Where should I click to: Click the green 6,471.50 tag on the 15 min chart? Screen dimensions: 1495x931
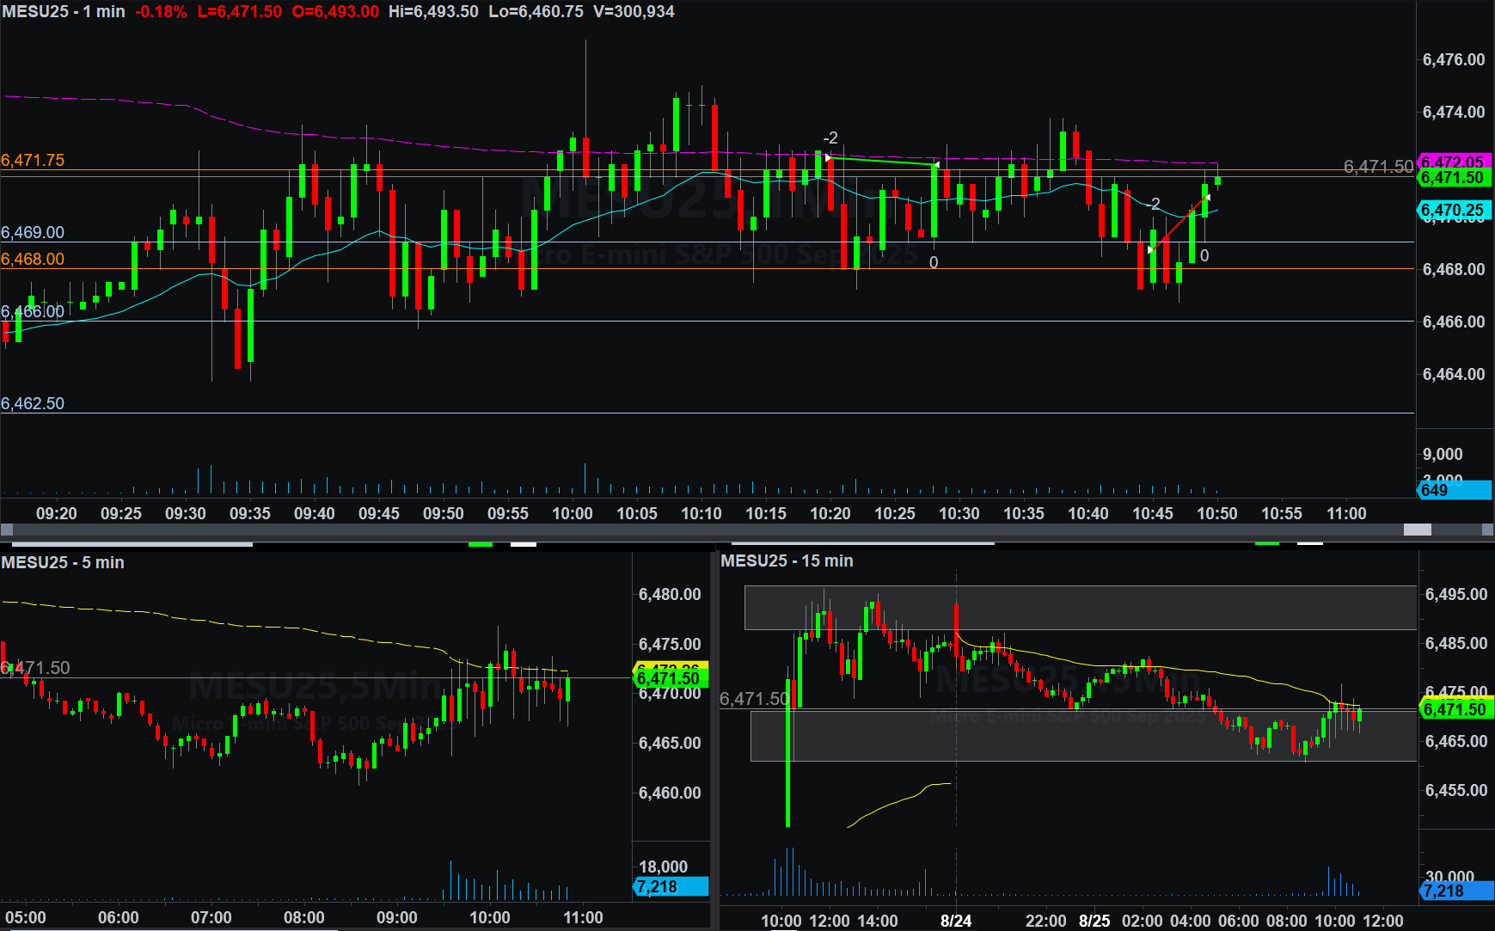pos(1455,709)
